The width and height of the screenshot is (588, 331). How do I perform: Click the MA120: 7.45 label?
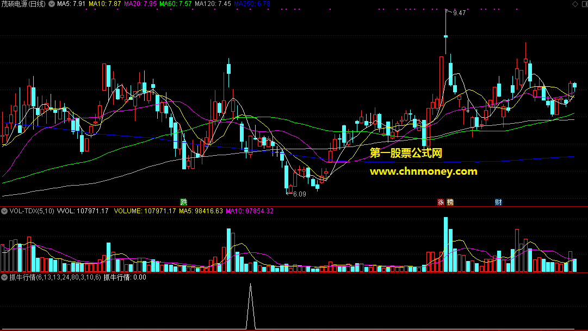(x=213, y=4)
